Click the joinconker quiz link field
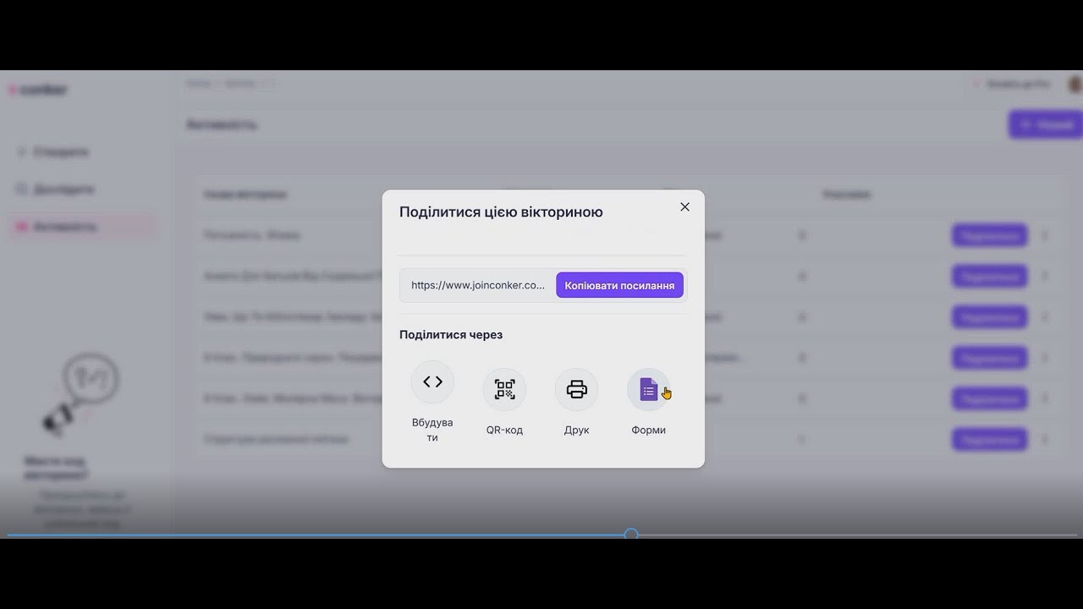The height and width of the screenshot is (609, 1083). click(x=478, y=285)
